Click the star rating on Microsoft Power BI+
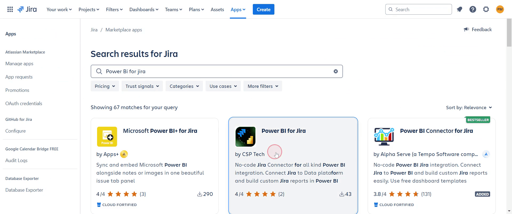The width and height of the screenshot is (512, 214). [122, 194]
